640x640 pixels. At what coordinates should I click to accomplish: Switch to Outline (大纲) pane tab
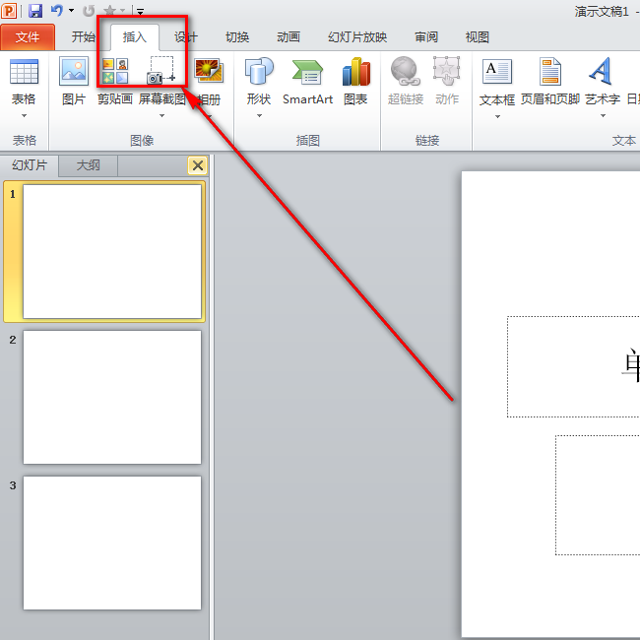pos(89,165)
